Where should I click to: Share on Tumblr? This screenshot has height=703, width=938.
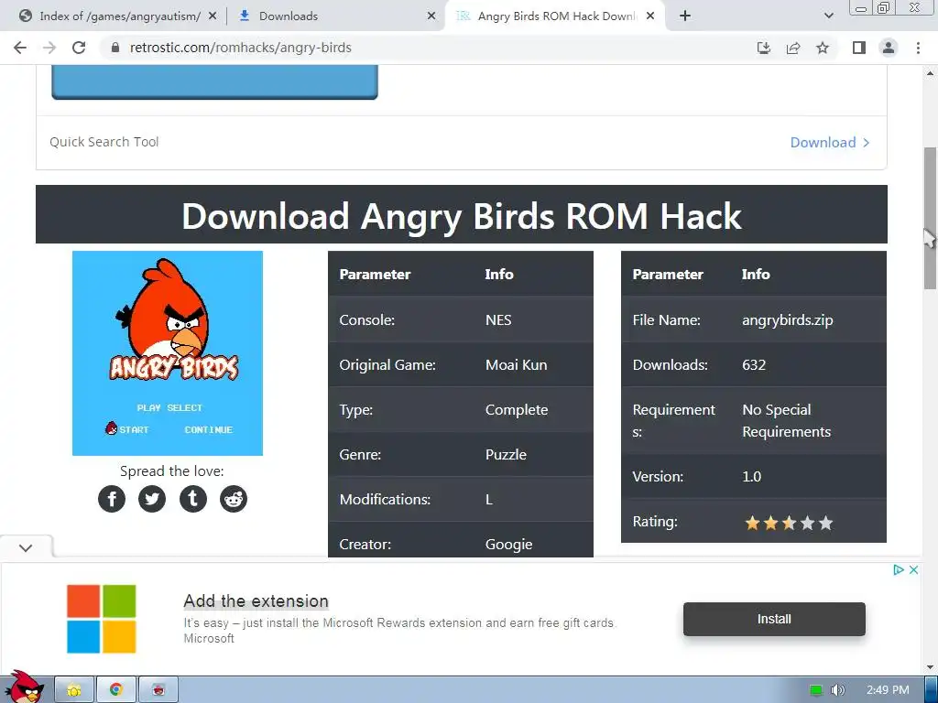(192, 499)
